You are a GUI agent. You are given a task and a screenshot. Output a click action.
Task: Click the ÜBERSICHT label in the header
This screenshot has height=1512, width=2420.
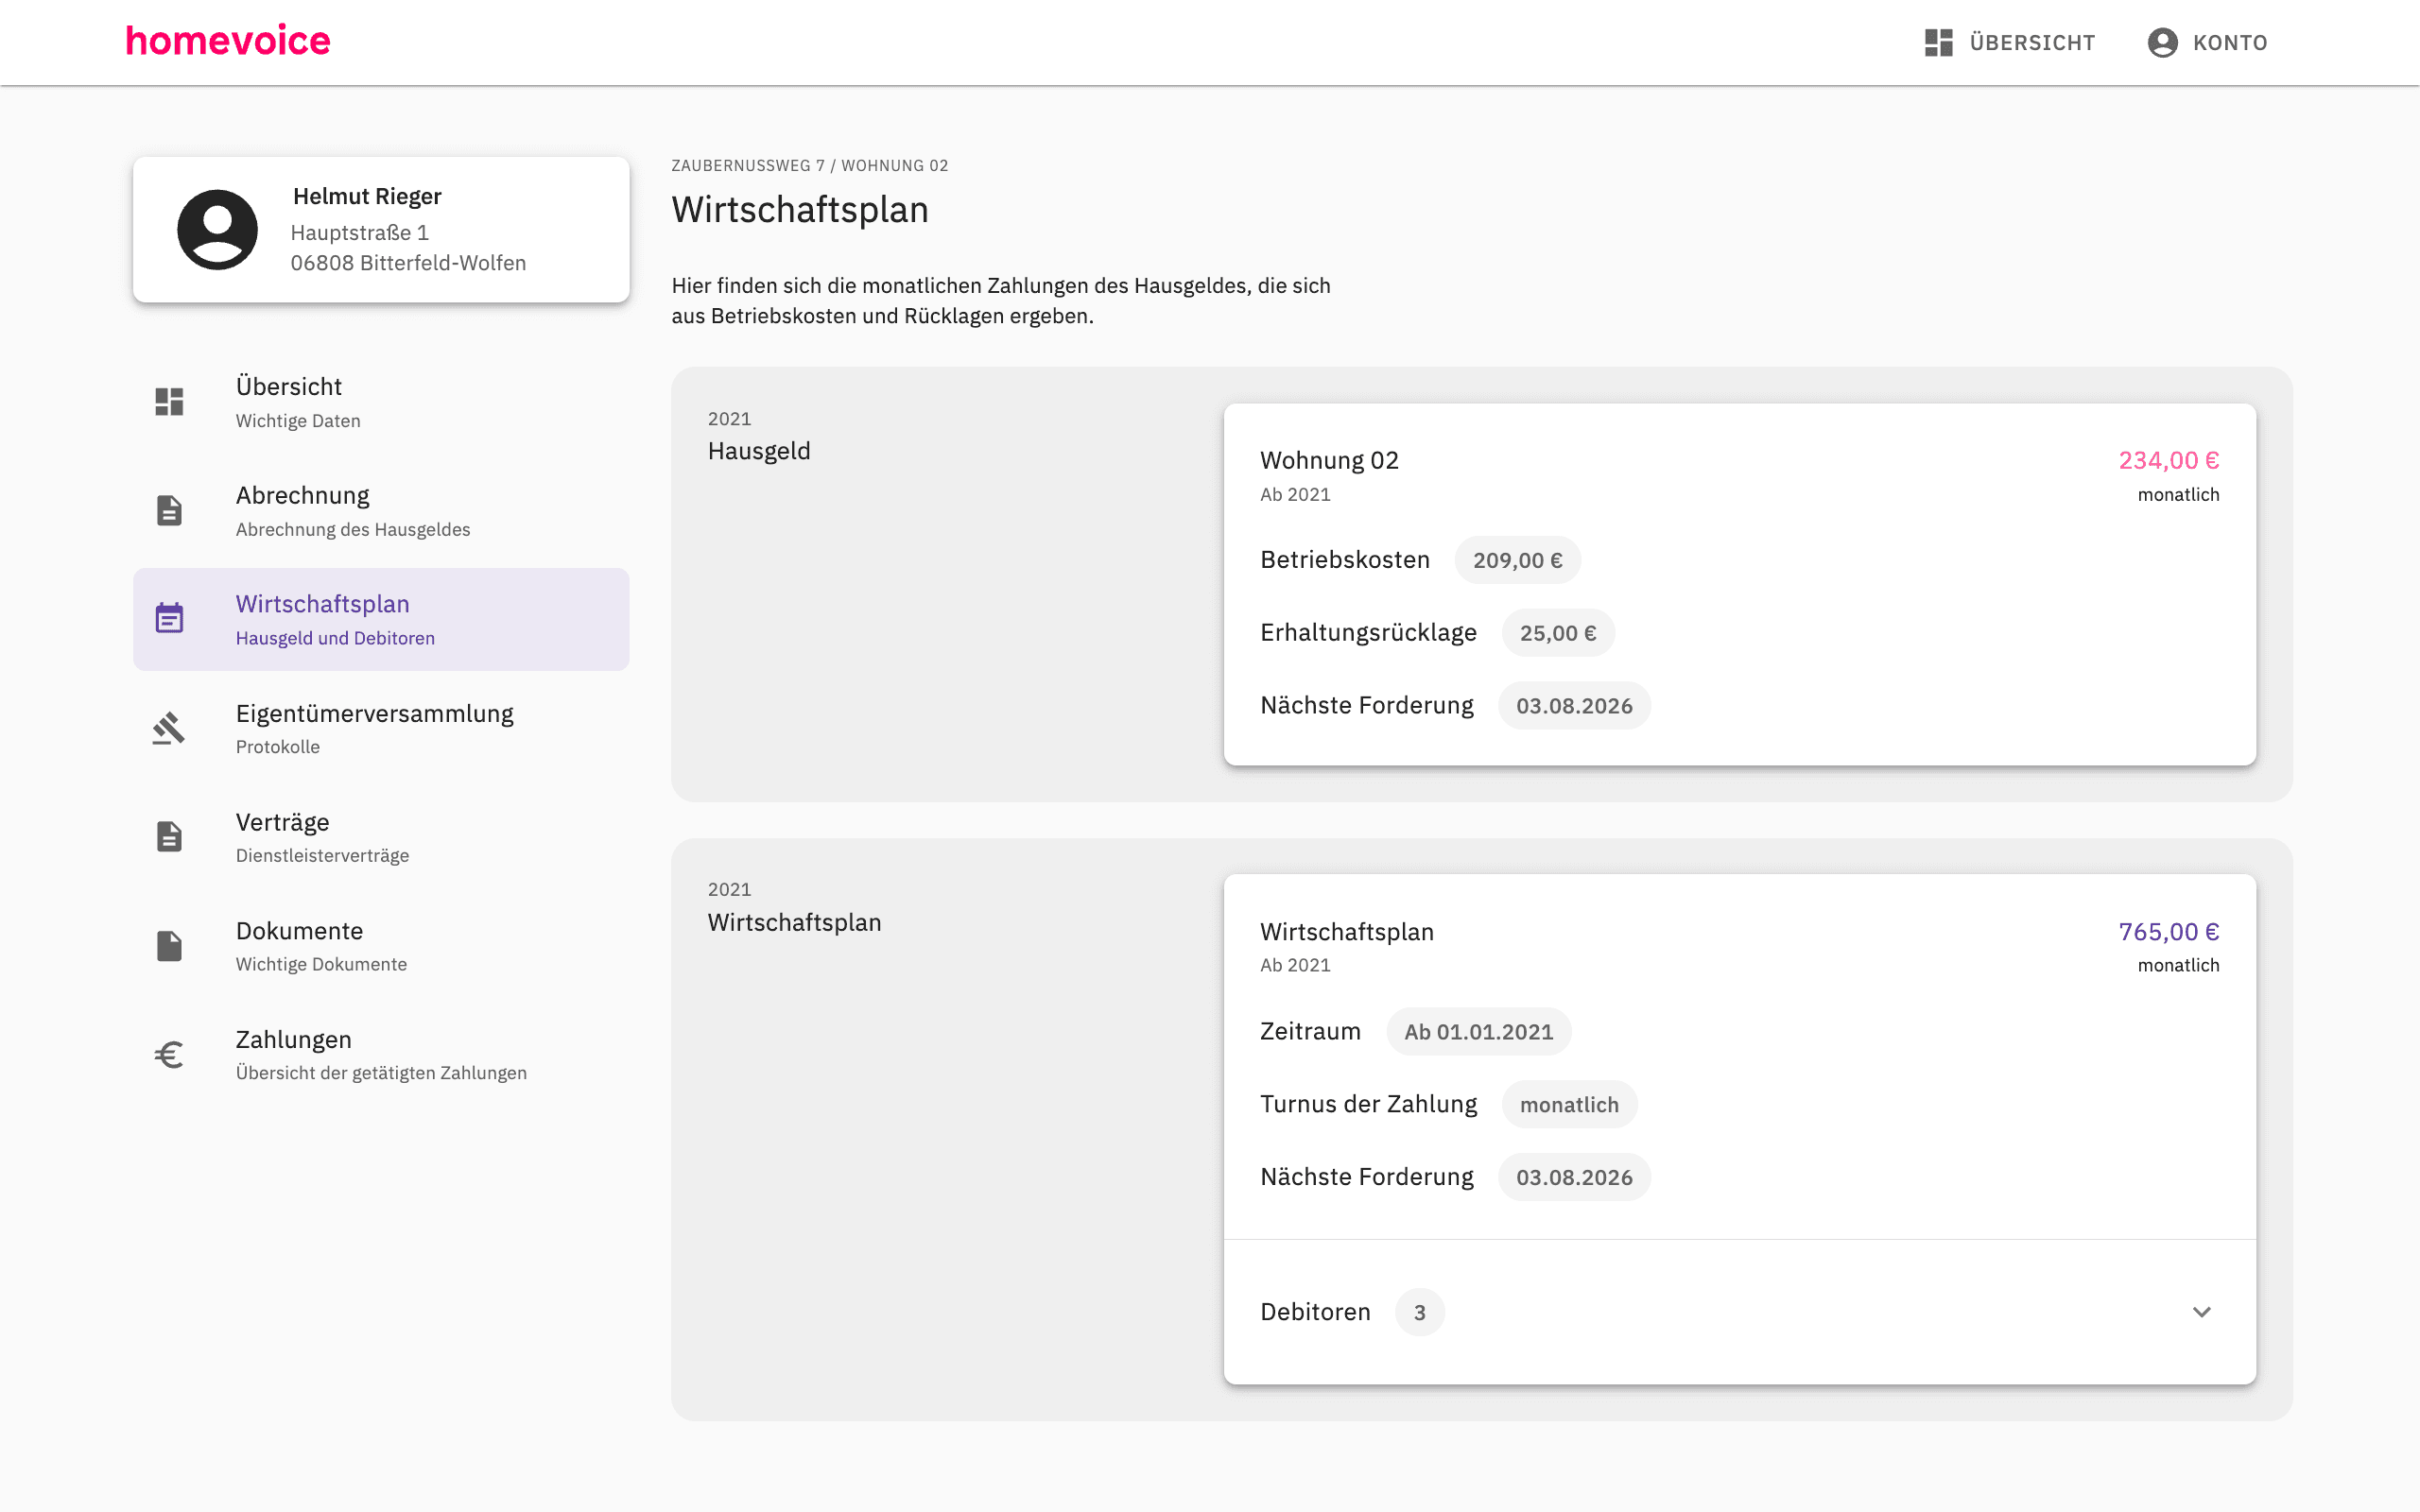coord(2032,43)
